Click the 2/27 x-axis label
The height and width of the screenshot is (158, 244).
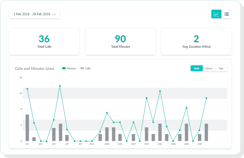[200, 144]
